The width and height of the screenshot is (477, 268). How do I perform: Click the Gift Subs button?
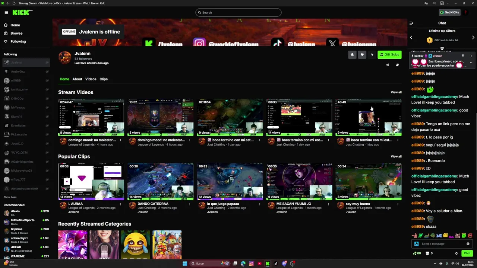[389, 55]
